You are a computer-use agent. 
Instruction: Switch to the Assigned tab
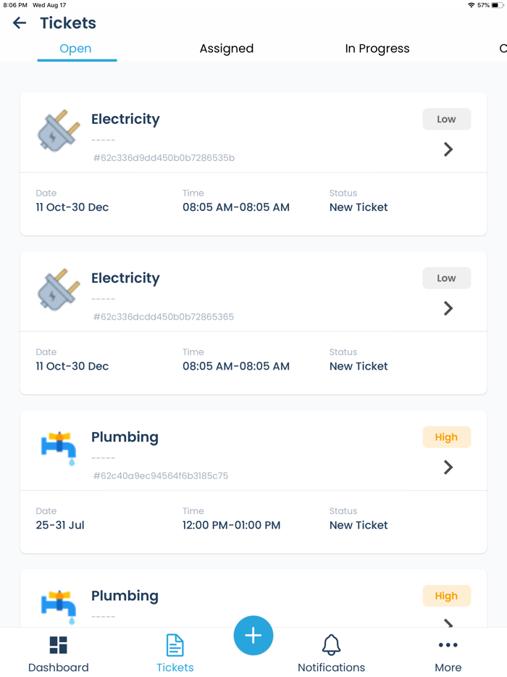227,49
